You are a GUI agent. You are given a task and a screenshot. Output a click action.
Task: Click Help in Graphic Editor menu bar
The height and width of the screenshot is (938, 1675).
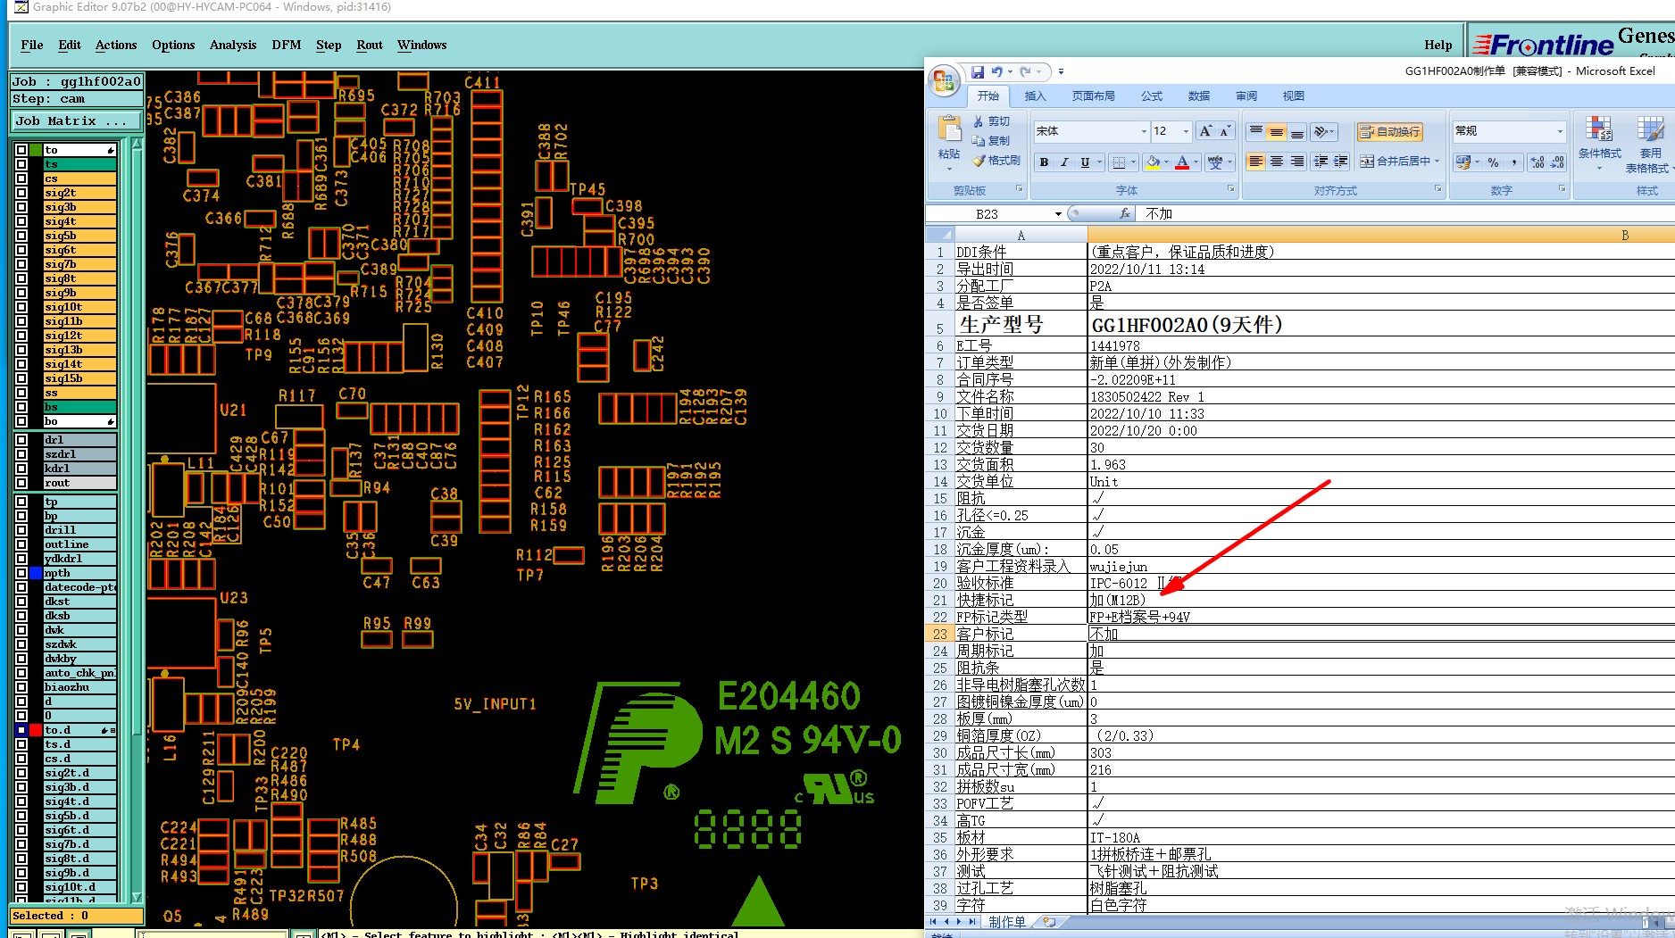(1437, 45)
